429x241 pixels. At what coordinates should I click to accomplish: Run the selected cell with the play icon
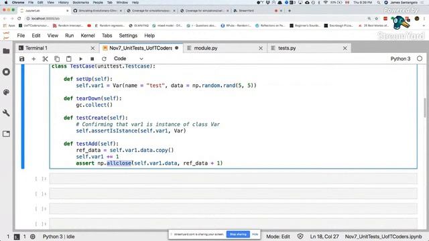tap(80, 59)
